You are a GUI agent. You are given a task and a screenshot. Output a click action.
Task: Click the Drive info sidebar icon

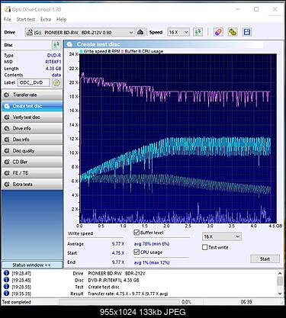click(7, 128)
